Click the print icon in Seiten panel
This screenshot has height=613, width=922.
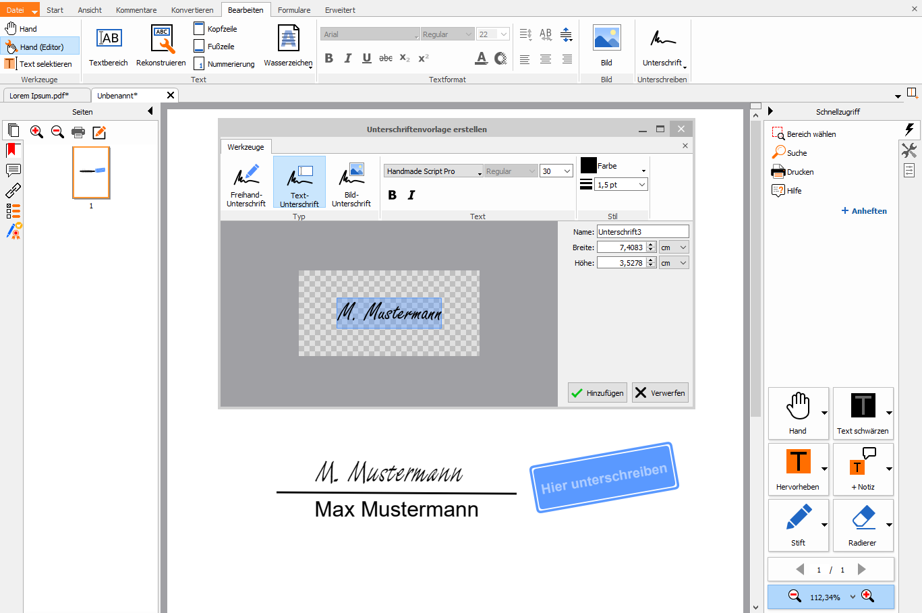(78, 132)
